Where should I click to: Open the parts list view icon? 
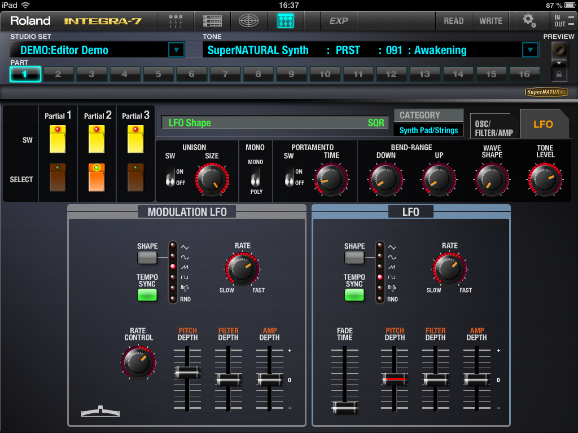tap(212, 21)
